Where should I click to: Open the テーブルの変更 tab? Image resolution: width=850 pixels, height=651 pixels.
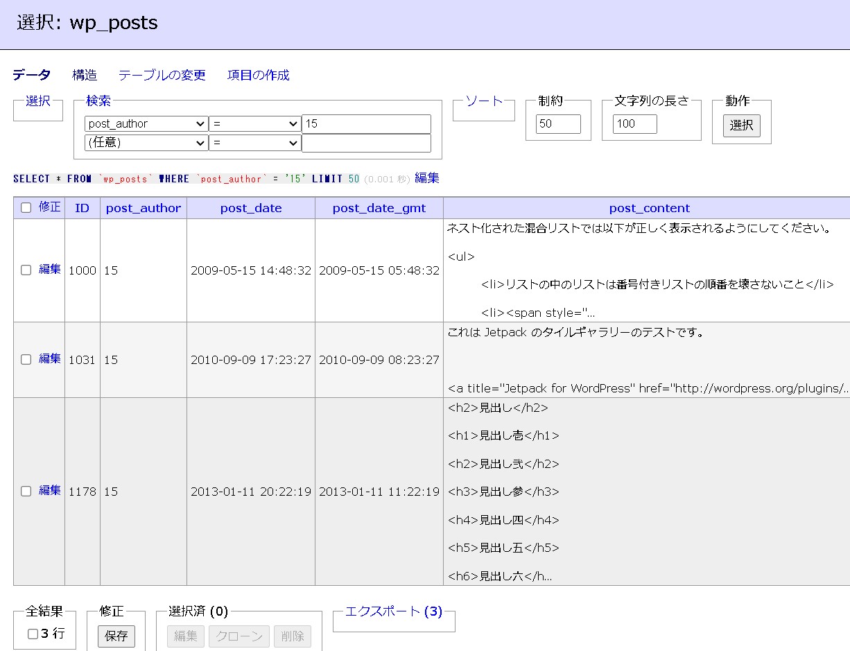coord(162,75)
